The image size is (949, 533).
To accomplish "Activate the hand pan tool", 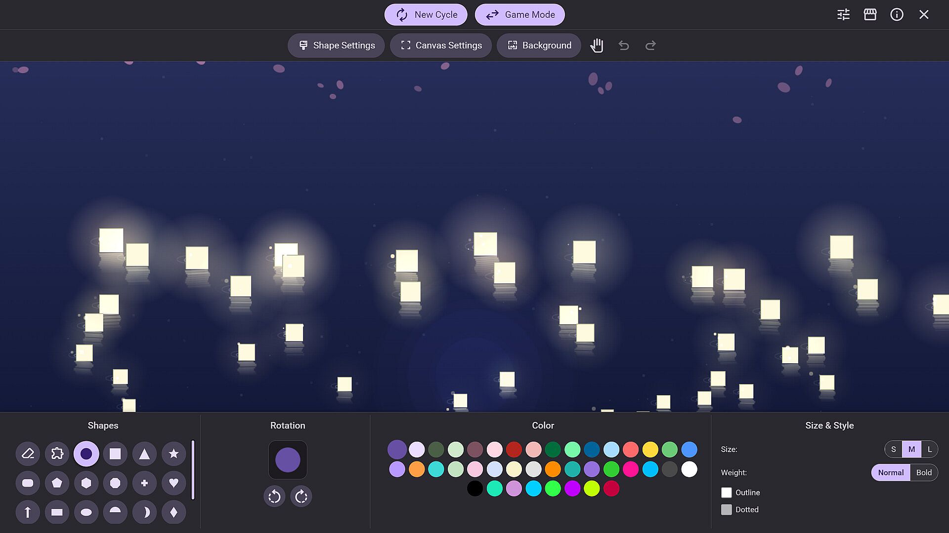I will click(x=597, y=45).
